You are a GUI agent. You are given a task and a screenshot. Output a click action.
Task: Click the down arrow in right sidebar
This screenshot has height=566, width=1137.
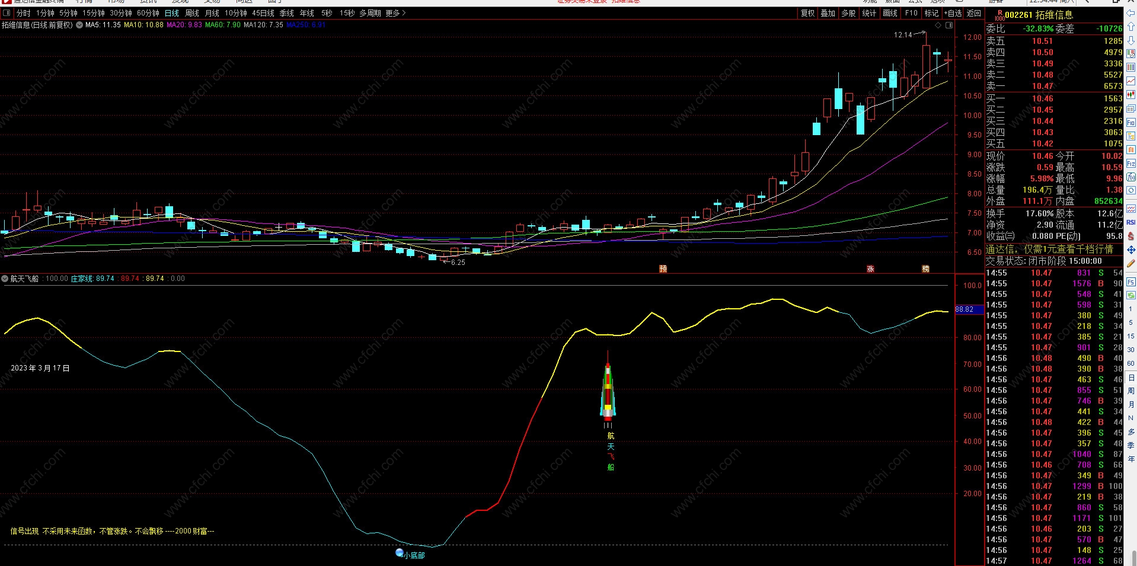pyautogui.click(x=1131, y=40)
